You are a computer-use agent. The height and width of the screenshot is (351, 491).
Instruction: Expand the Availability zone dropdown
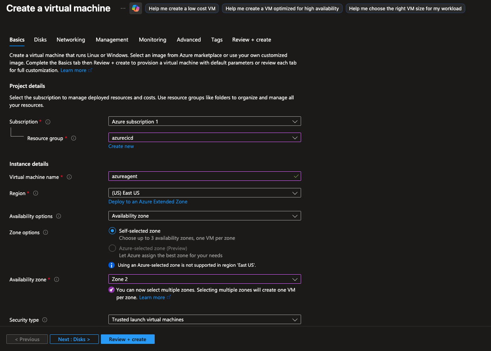click(205, 279)
